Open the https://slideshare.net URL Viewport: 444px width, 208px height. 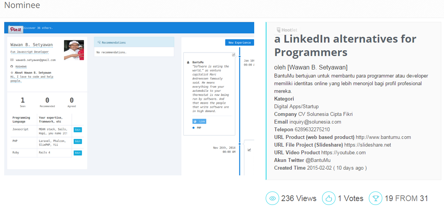tap(368, 145)
